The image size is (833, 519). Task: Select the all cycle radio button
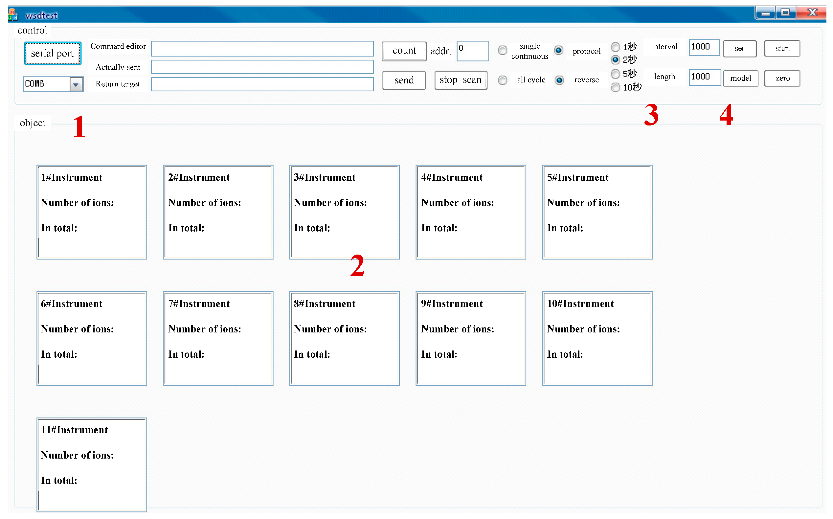(x=503, y=80)
